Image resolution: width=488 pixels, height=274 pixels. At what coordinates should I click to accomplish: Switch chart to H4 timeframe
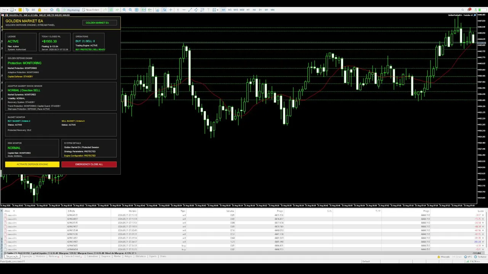[x=254, y=10]
